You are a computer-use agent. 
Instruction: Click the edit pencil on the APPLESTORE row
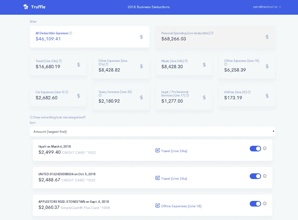click(157, 206)
